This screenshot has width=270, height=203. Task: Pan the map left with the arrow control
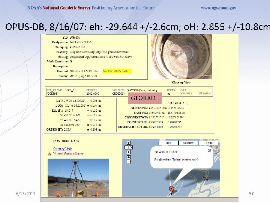click(x=126, y=147)
